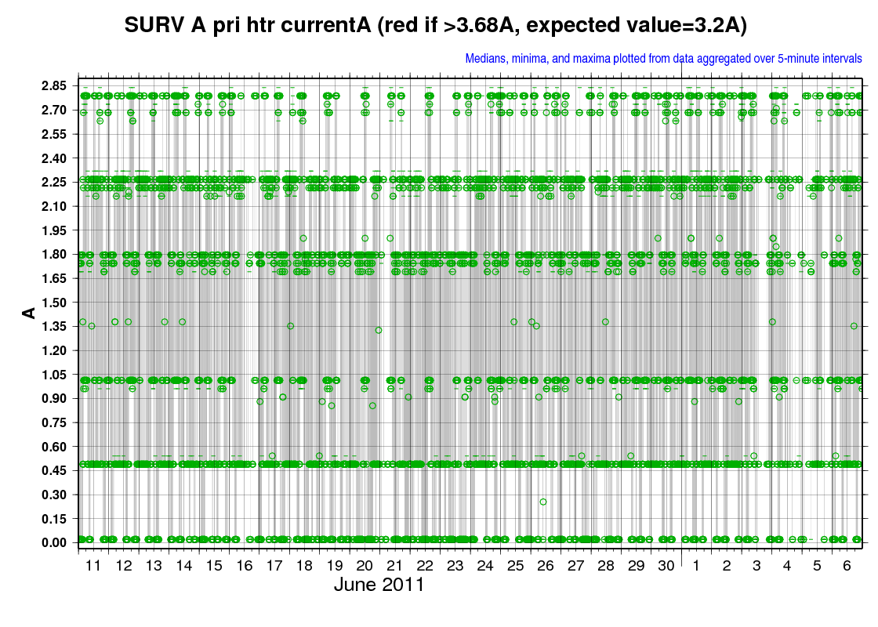The height and width of the screenshot is (627, 878).
Task: Select y-axis tick label 2.55
Action: point(54,134)
